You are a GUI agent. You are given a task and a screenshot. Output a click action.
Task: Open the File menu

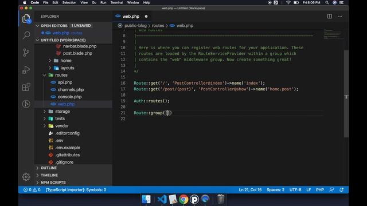click(46, 2)
